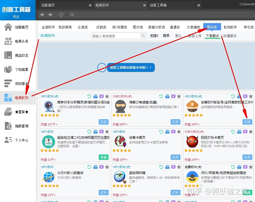Viewport: 255px width, 202px height.
Task: Switch to 大数据类 category tab
Action: click(x=193, y=27)
